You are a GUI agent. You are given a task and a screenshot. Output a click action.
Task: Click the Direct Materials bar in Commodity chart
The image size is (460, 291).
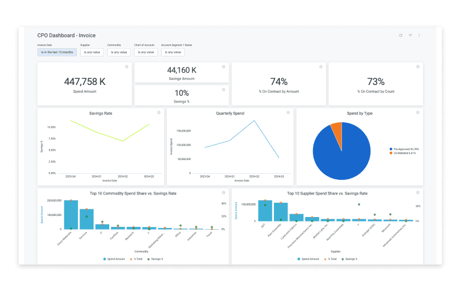click(x=71, y=215)
